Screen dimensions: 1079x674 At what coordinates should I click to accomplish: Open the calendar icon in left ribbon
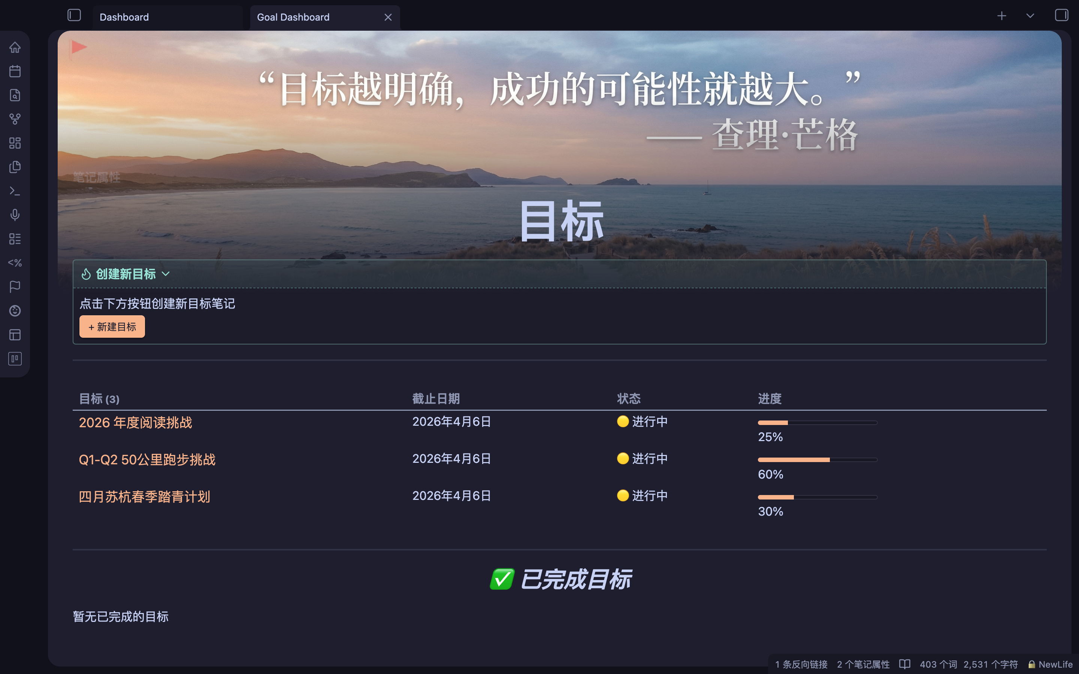tap(15, 71)
